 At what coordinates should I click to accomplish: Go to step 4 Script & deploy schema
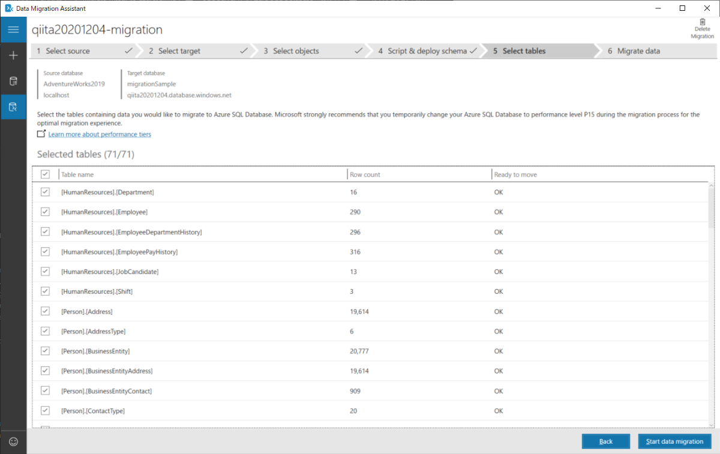pos(427,51)
